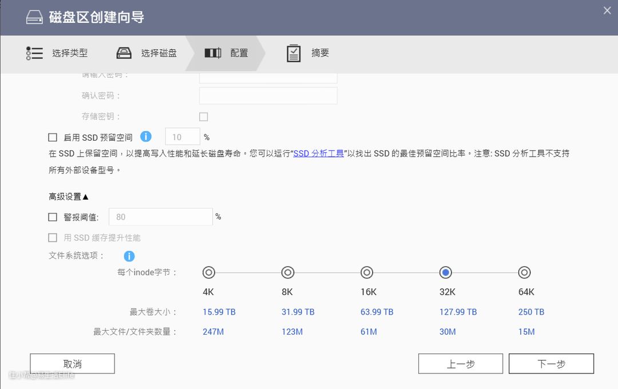This screenshot has height=389, width=618.
Task: Toggle the 警报阈值 checkbox
Action: 53,217
